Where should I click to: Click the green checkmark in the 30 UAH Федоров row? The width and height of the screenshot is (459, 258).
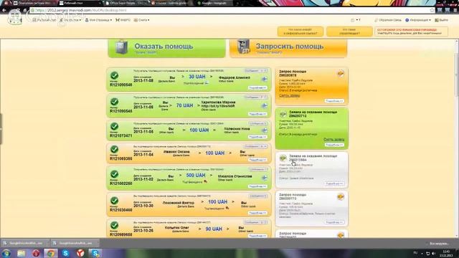[x=115, y=75]
